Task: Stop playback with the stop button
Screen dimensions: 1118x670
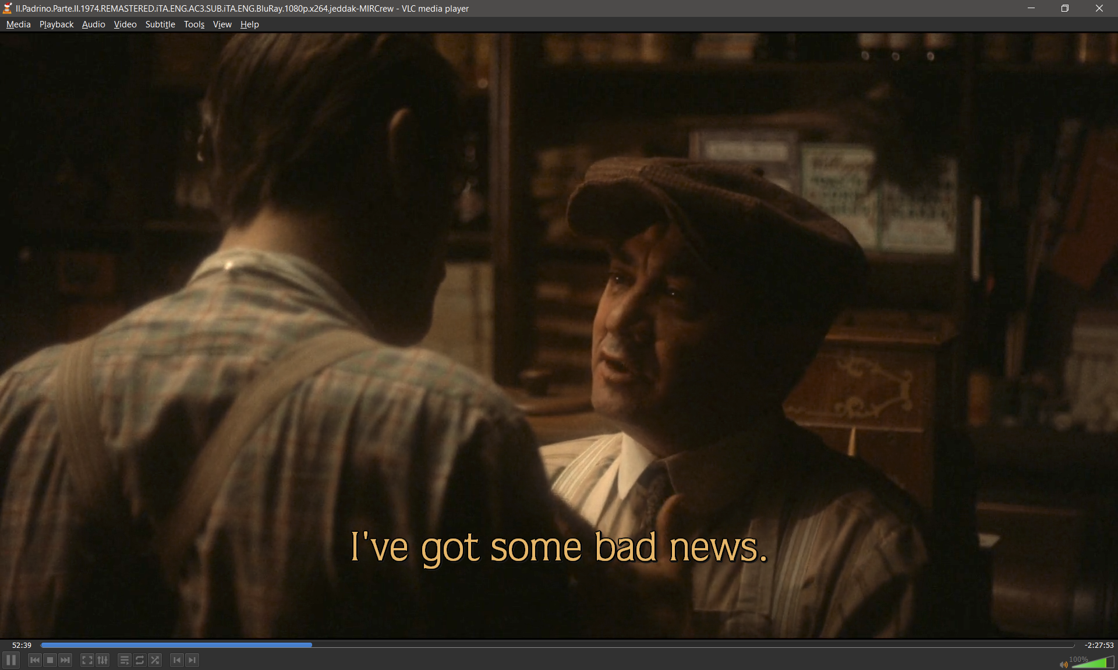Action: [50, 660]
